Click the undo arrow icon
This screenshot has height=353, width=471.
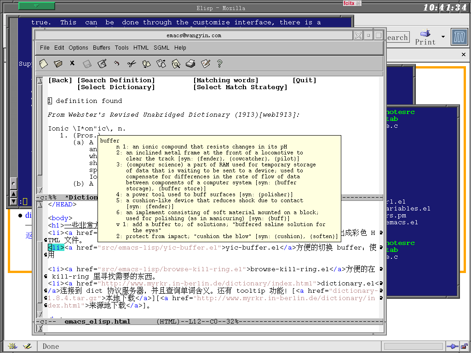click(x=117, y=63)
